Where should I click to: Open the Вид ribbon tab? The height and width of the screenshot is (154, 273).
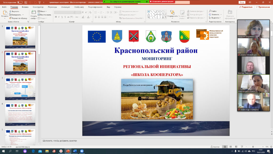[108, 7]
